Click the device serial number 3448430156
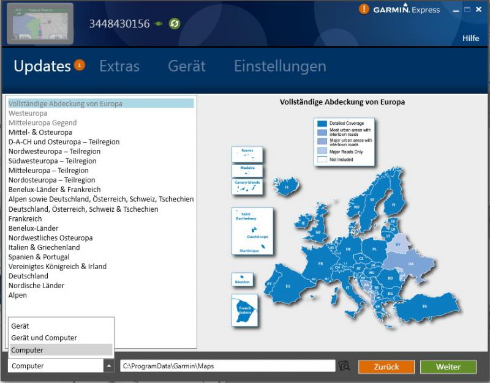490x383 pixels. [x=119, y=24]
